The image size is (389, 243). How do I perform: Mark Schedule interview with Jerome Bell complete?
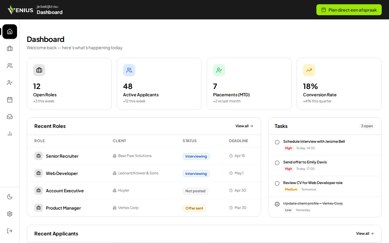(277, 142)
